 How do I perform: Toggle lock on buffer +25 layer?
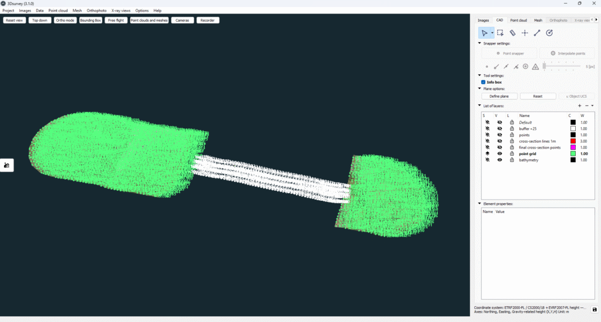[x=512, y=128]
